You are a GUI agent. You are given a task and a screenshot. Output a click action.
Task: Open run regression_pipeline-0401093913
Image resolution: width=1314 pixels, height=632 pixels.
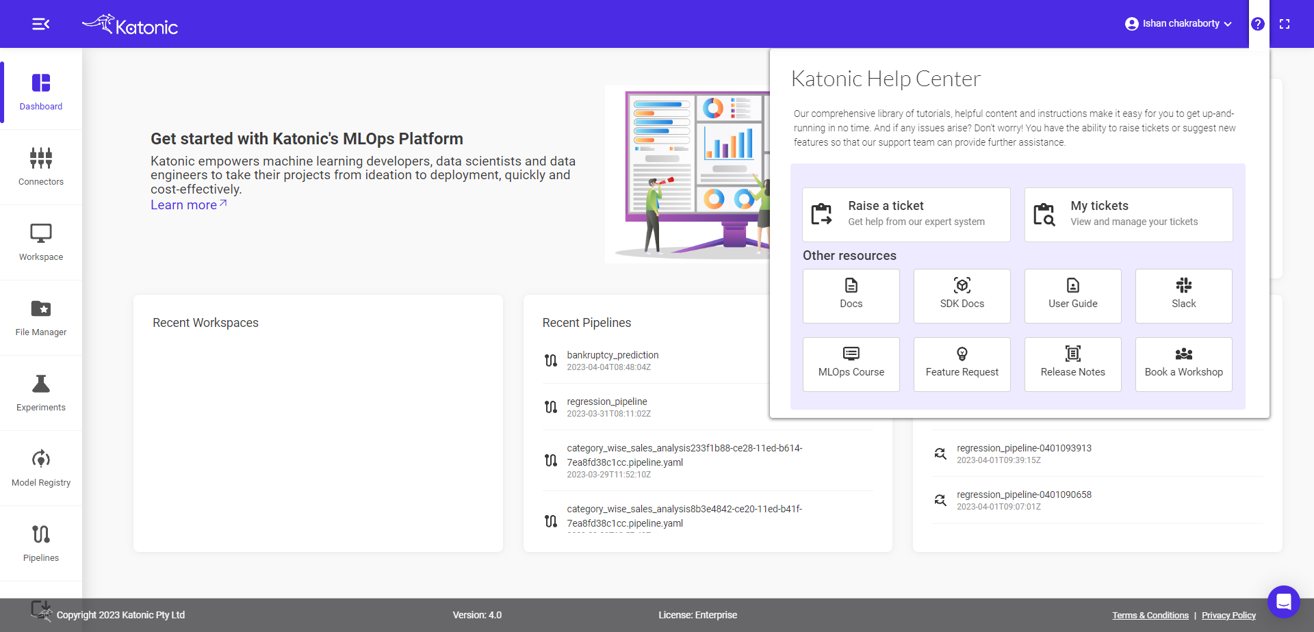(x=1024, y=448)
